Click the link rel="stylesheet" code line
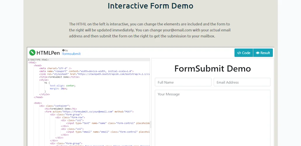This screenshot has height=146, width=301. pyautogui.click(x=94, y=74)
